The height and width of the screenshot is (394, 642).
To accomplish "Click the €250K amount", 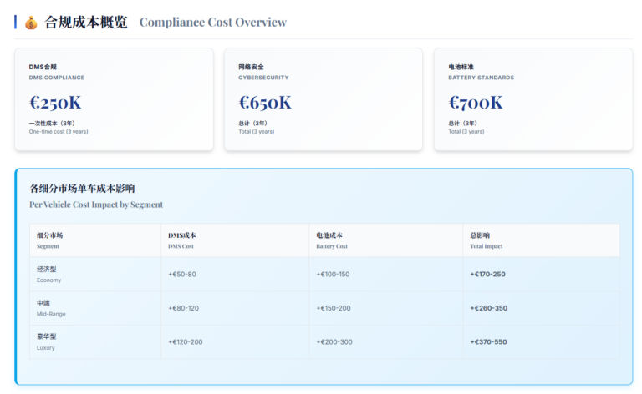I will click(55, 103).
